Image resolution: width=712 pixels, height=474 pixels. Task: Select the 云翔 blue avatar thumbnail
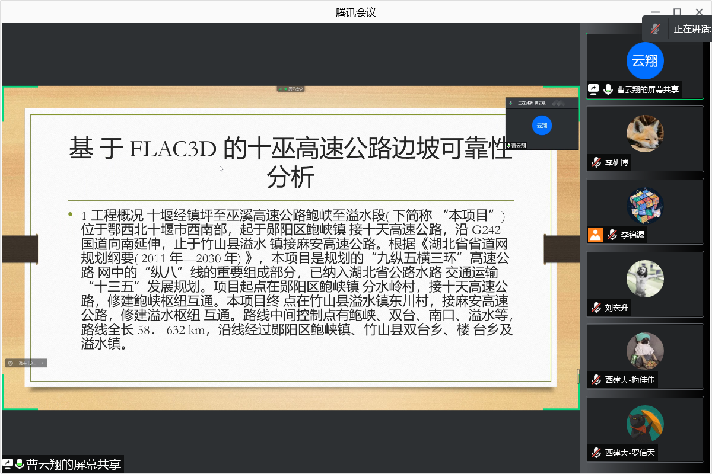645,60
